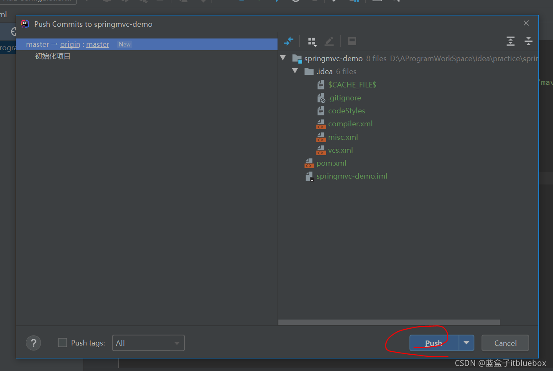Select compiler.xml in the tree
553x371 pixels.
[350, 123]
